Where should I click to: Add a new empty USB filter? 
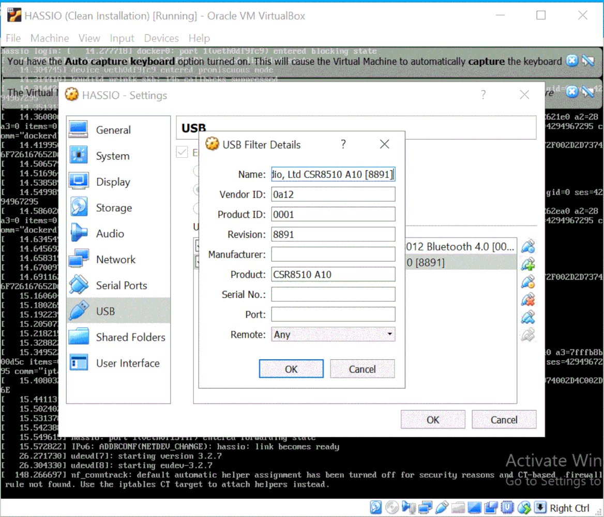click(528, 246)
